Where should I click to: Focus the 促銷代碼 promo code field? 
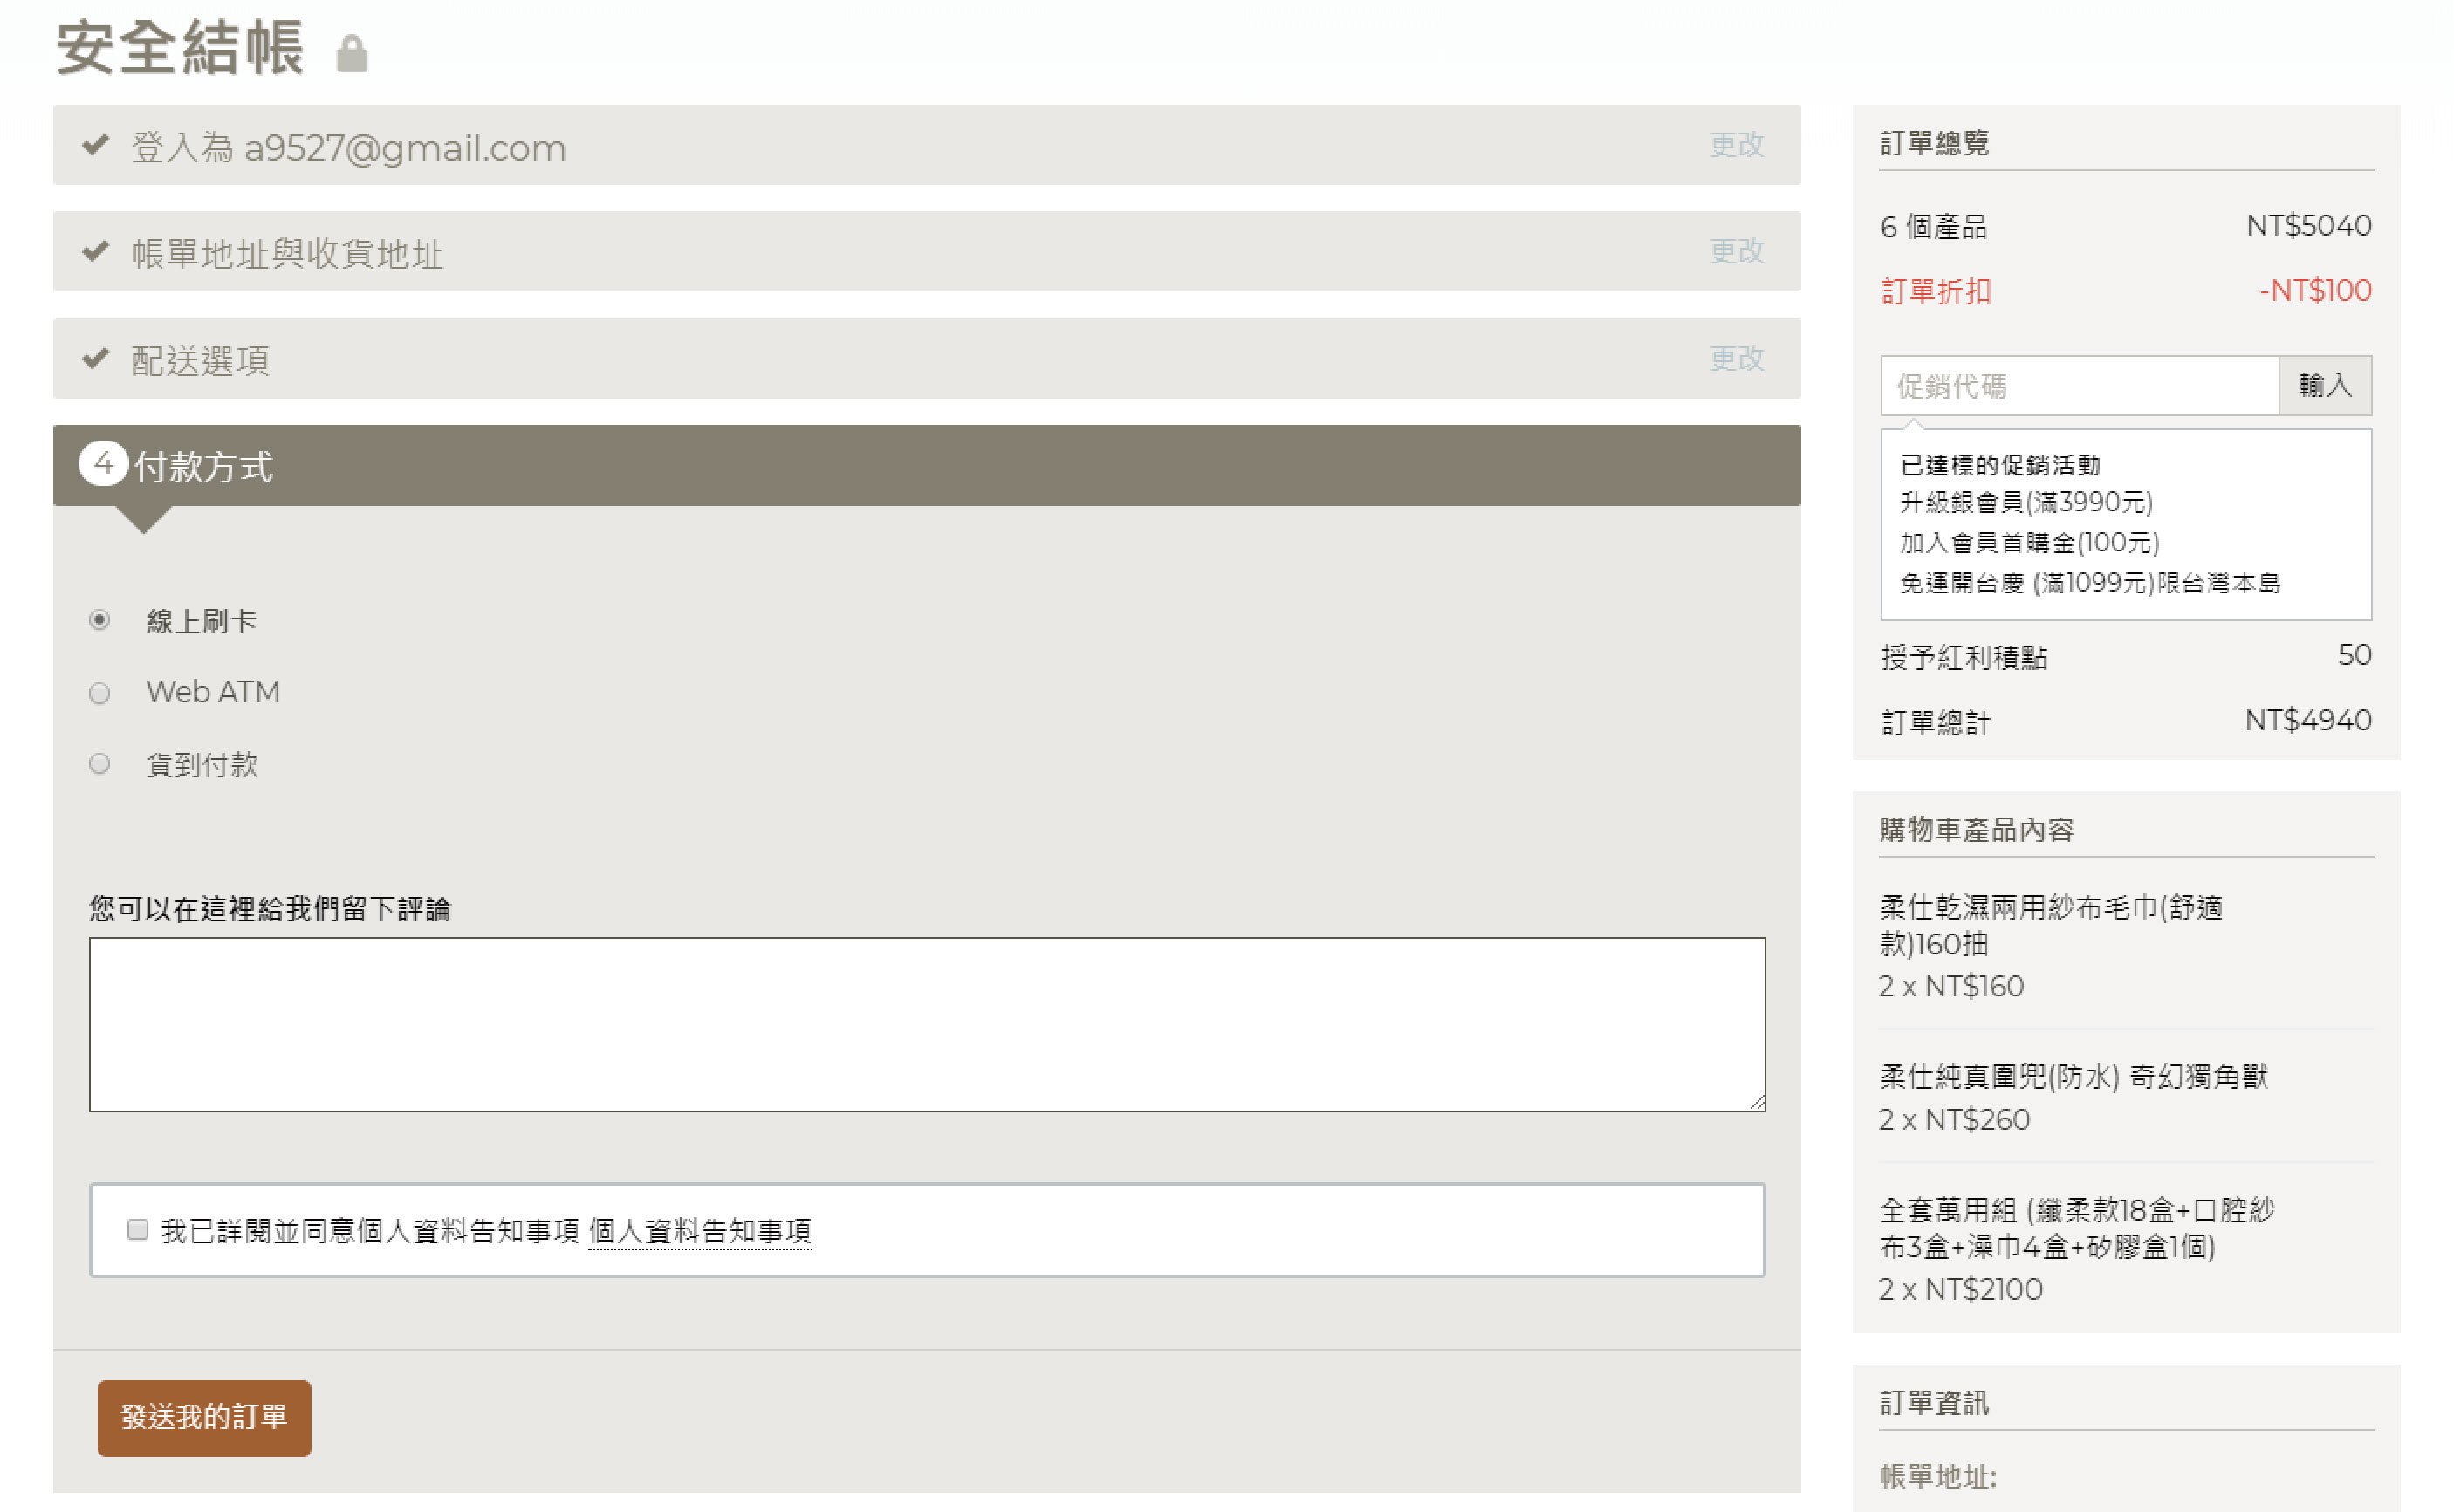[x=2078, y=386]
